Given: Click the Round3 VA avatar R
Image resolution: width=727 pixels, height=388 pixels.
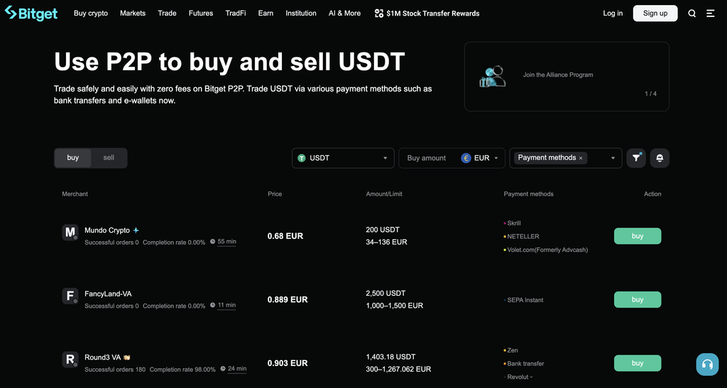Looking at the screenshot, I should [x=70, y=360].
